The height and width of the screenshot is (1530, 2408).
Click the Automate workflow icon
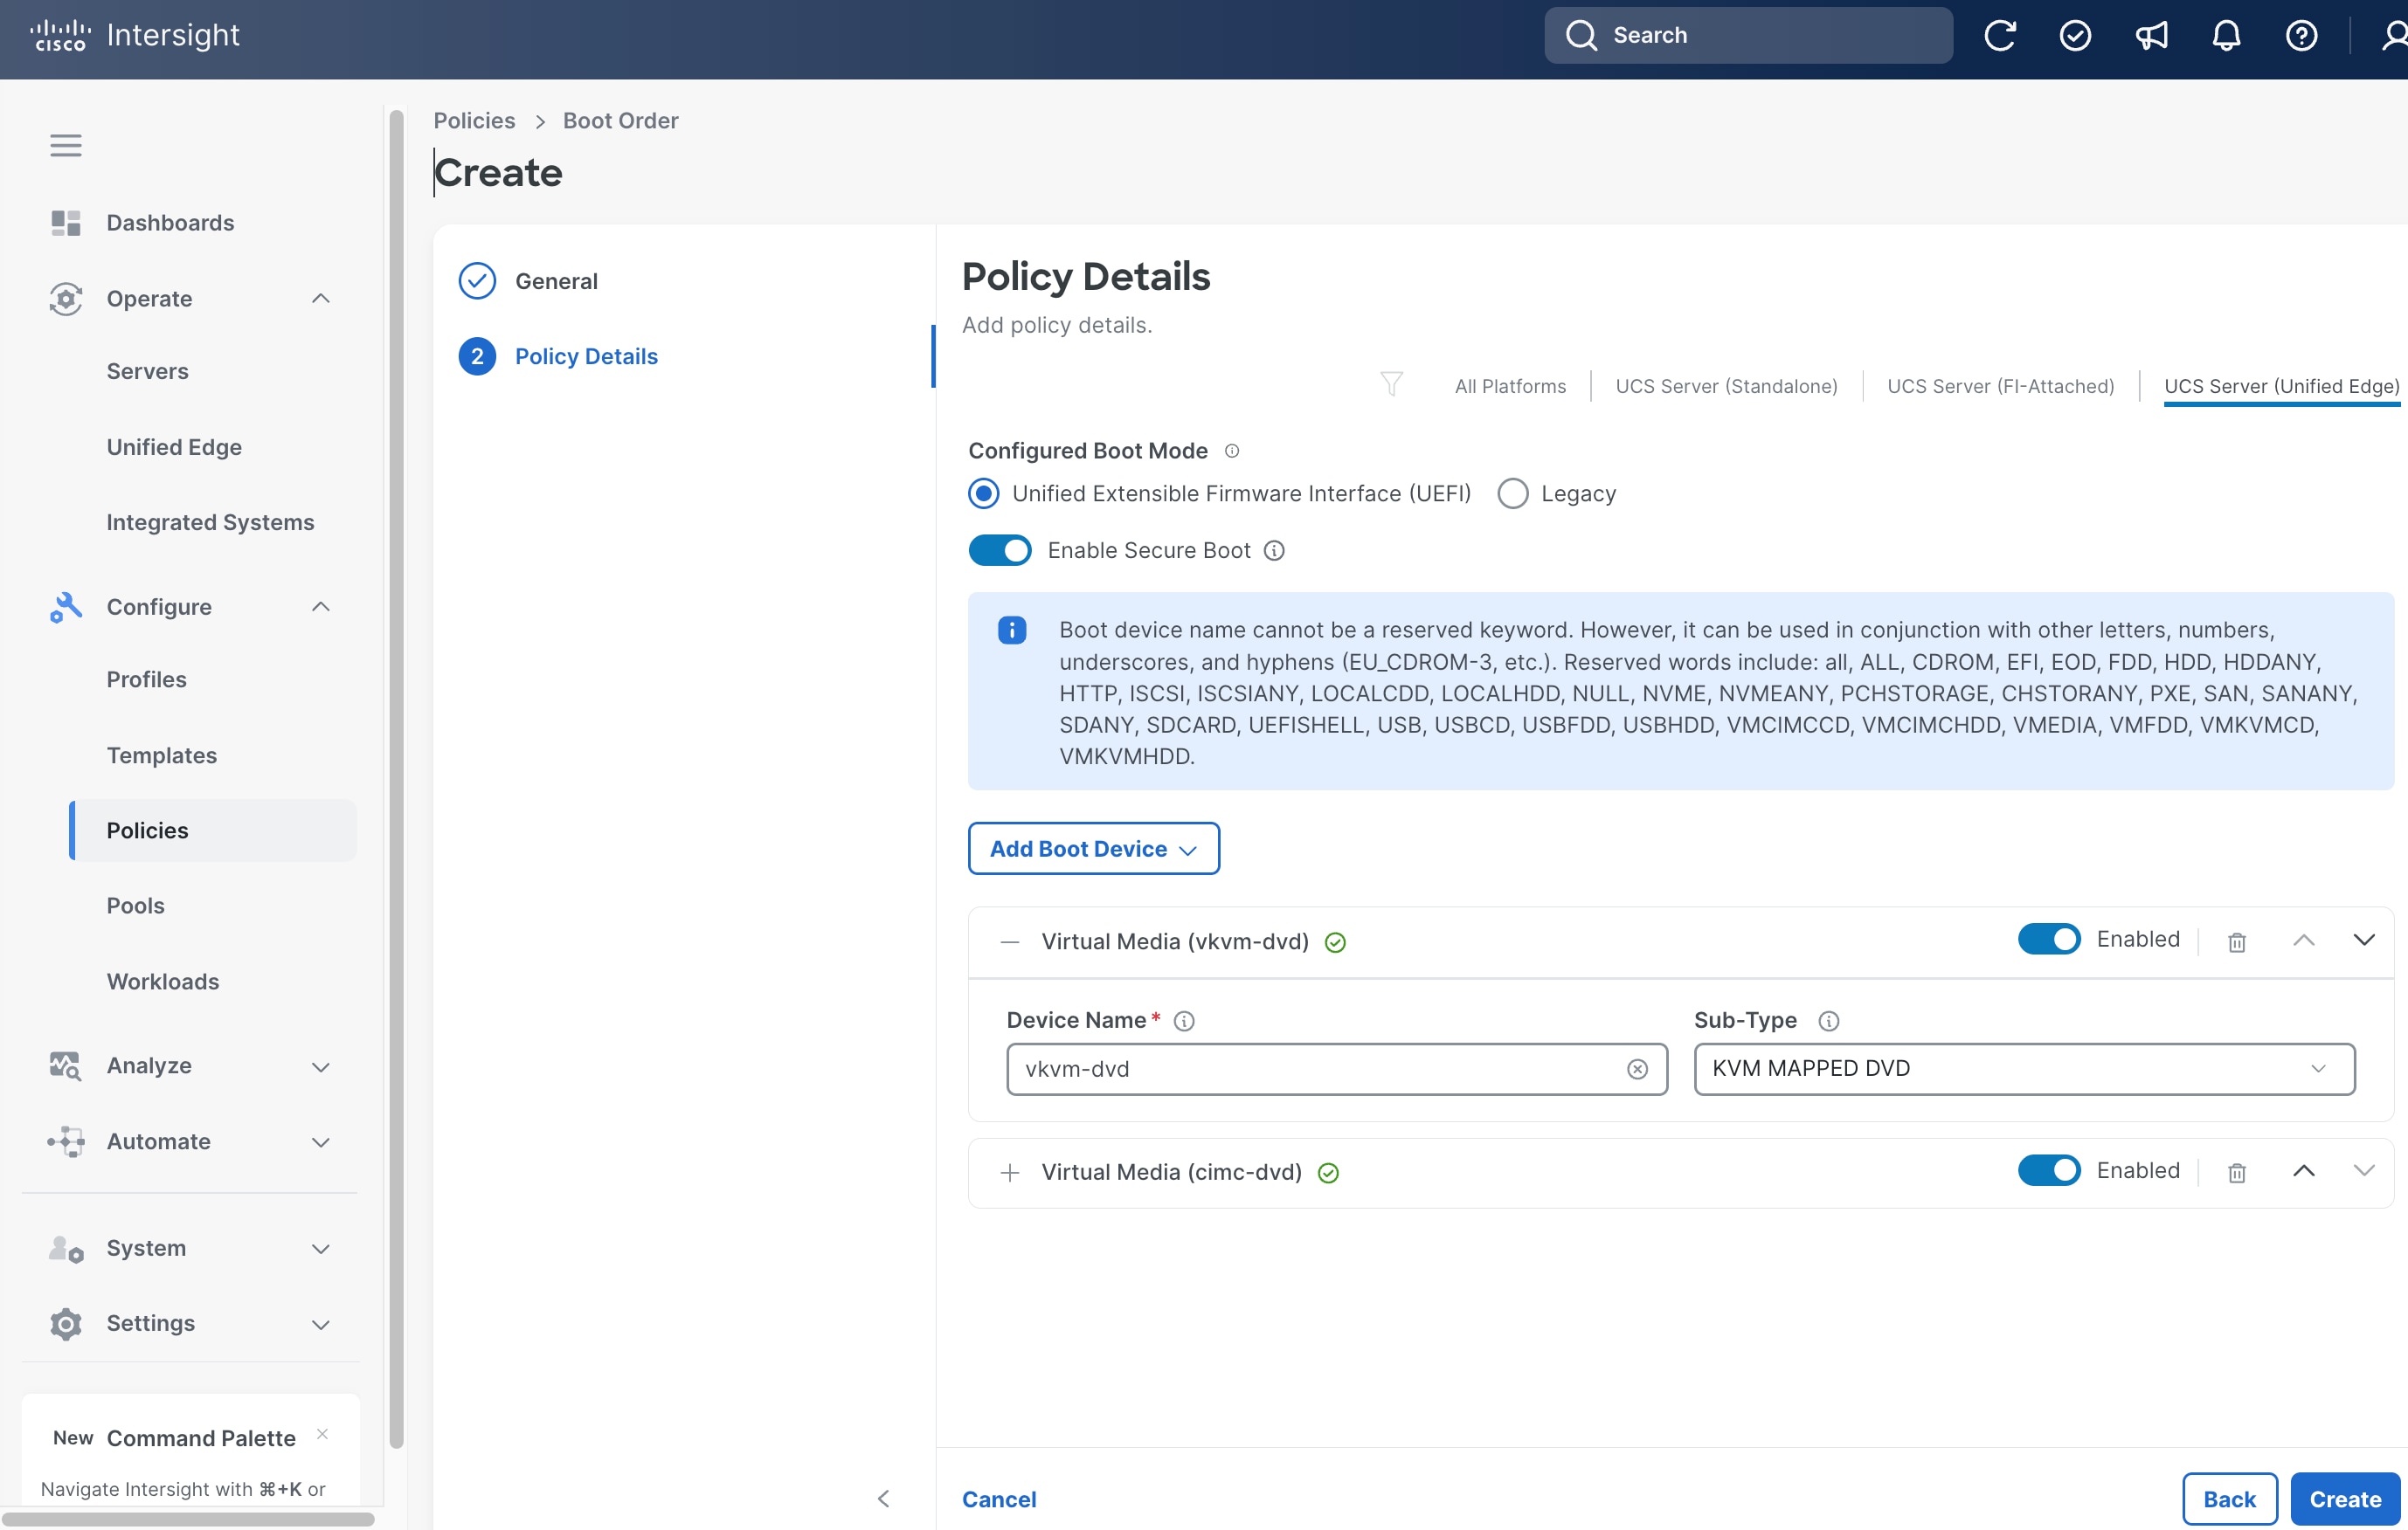click(x=66, y=1141)
